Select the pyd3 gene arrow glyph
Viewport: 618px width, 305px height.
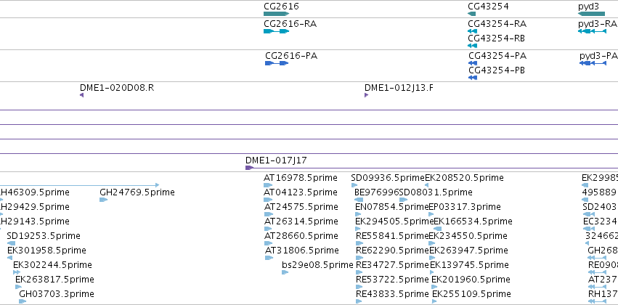pyautogui.click(x=591, y=14)
